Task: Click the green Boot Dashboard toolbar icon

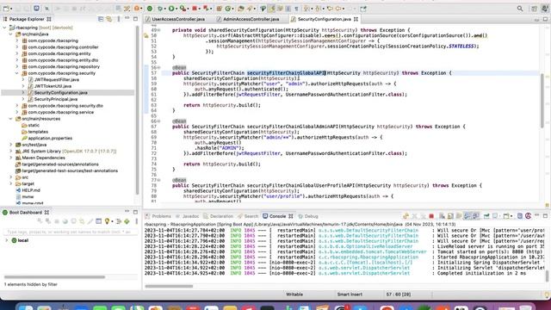Action: [150, 9]
